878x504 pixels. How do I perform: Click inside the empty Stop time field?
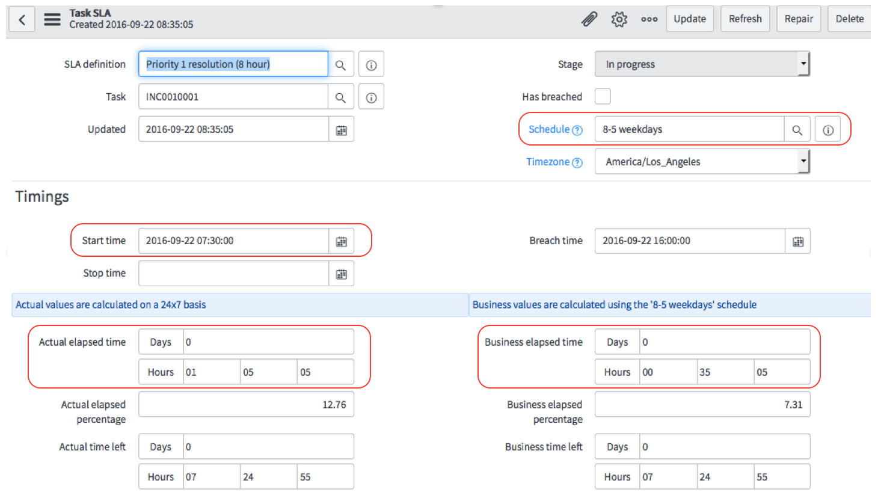[x=233, y=273]
